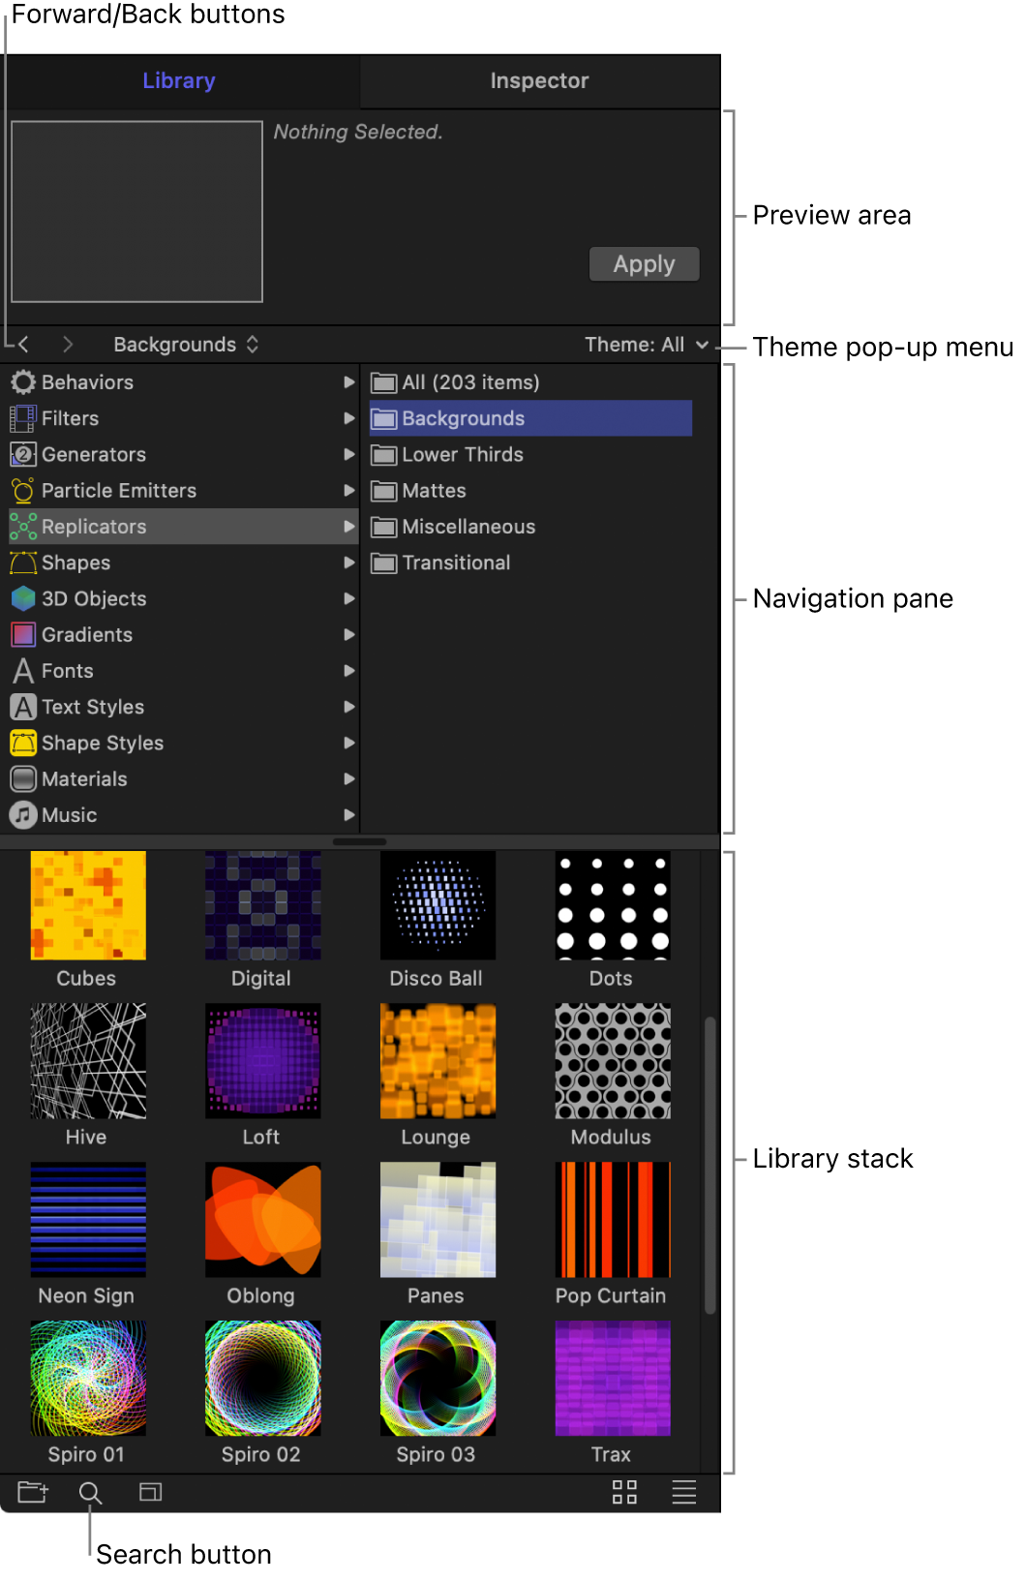Click the Text Styles label
1026x1582 pixels.
pos(93,707)
